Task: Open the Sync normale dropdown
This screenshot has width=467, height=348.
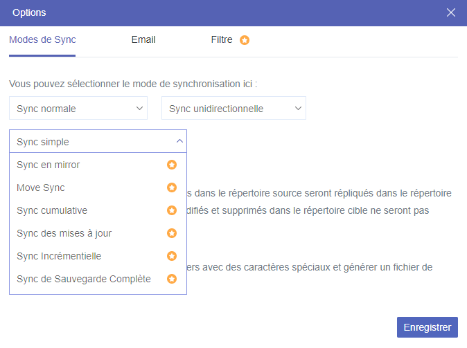Action: [78, 109]
